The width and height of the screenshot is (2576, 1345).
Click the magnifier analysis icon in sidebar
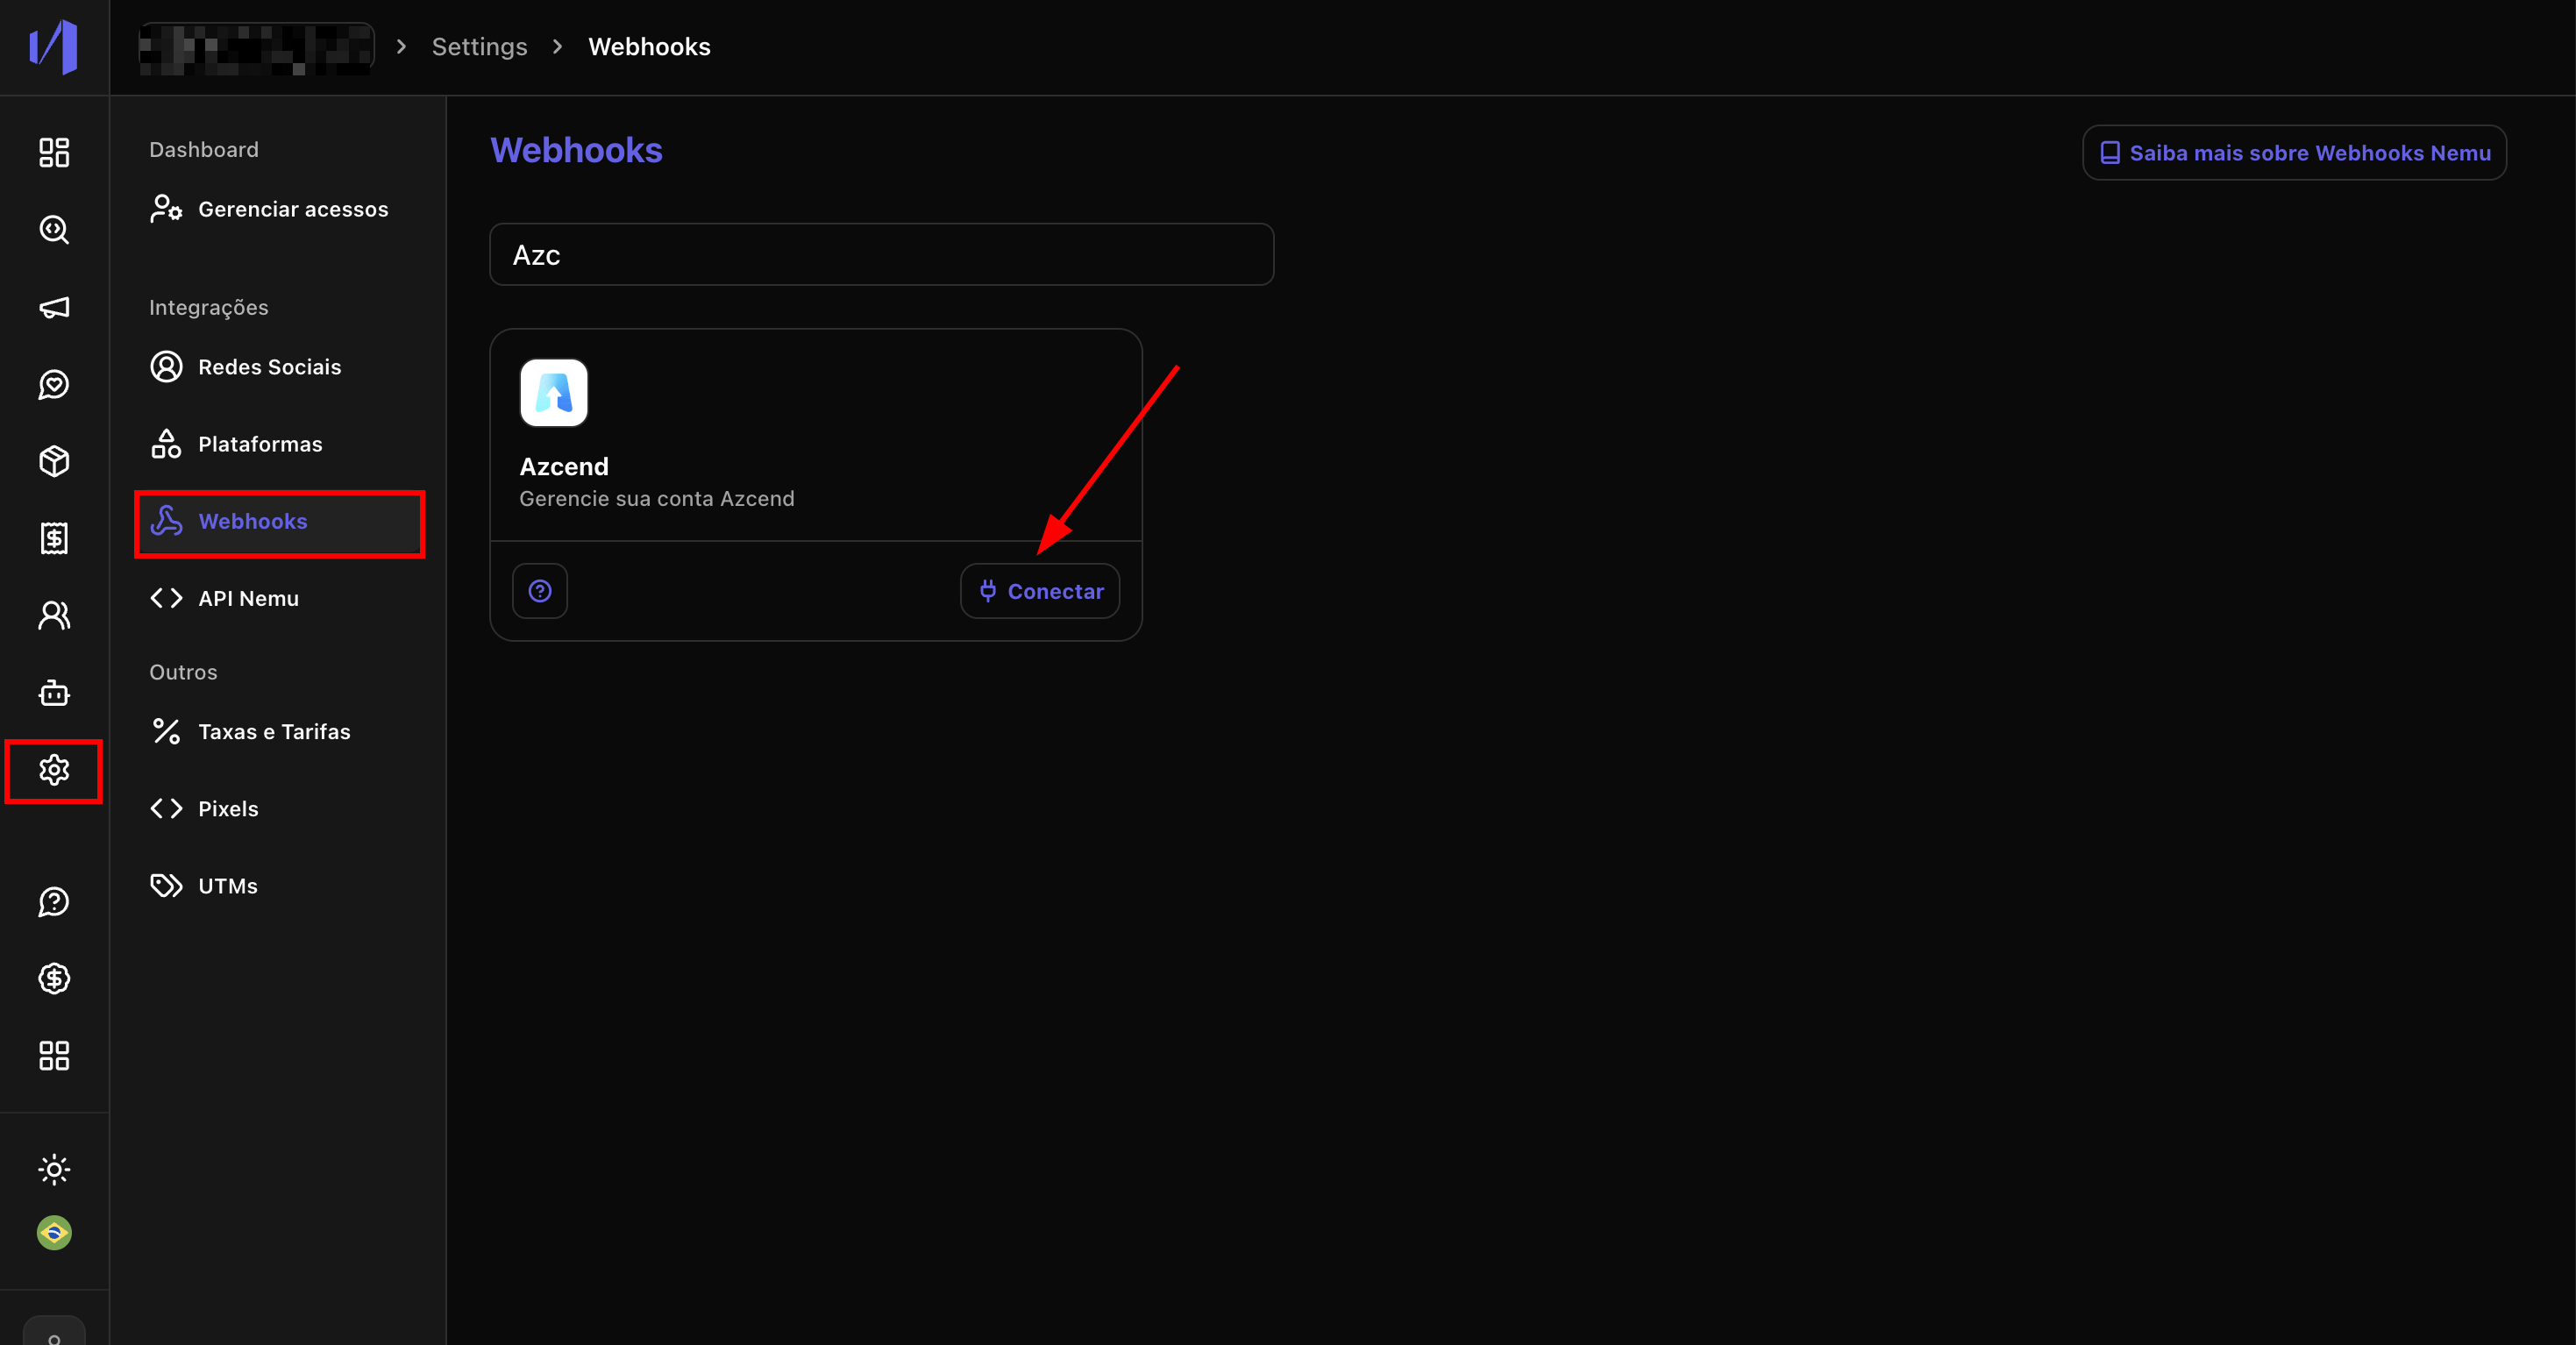point(54,230)
